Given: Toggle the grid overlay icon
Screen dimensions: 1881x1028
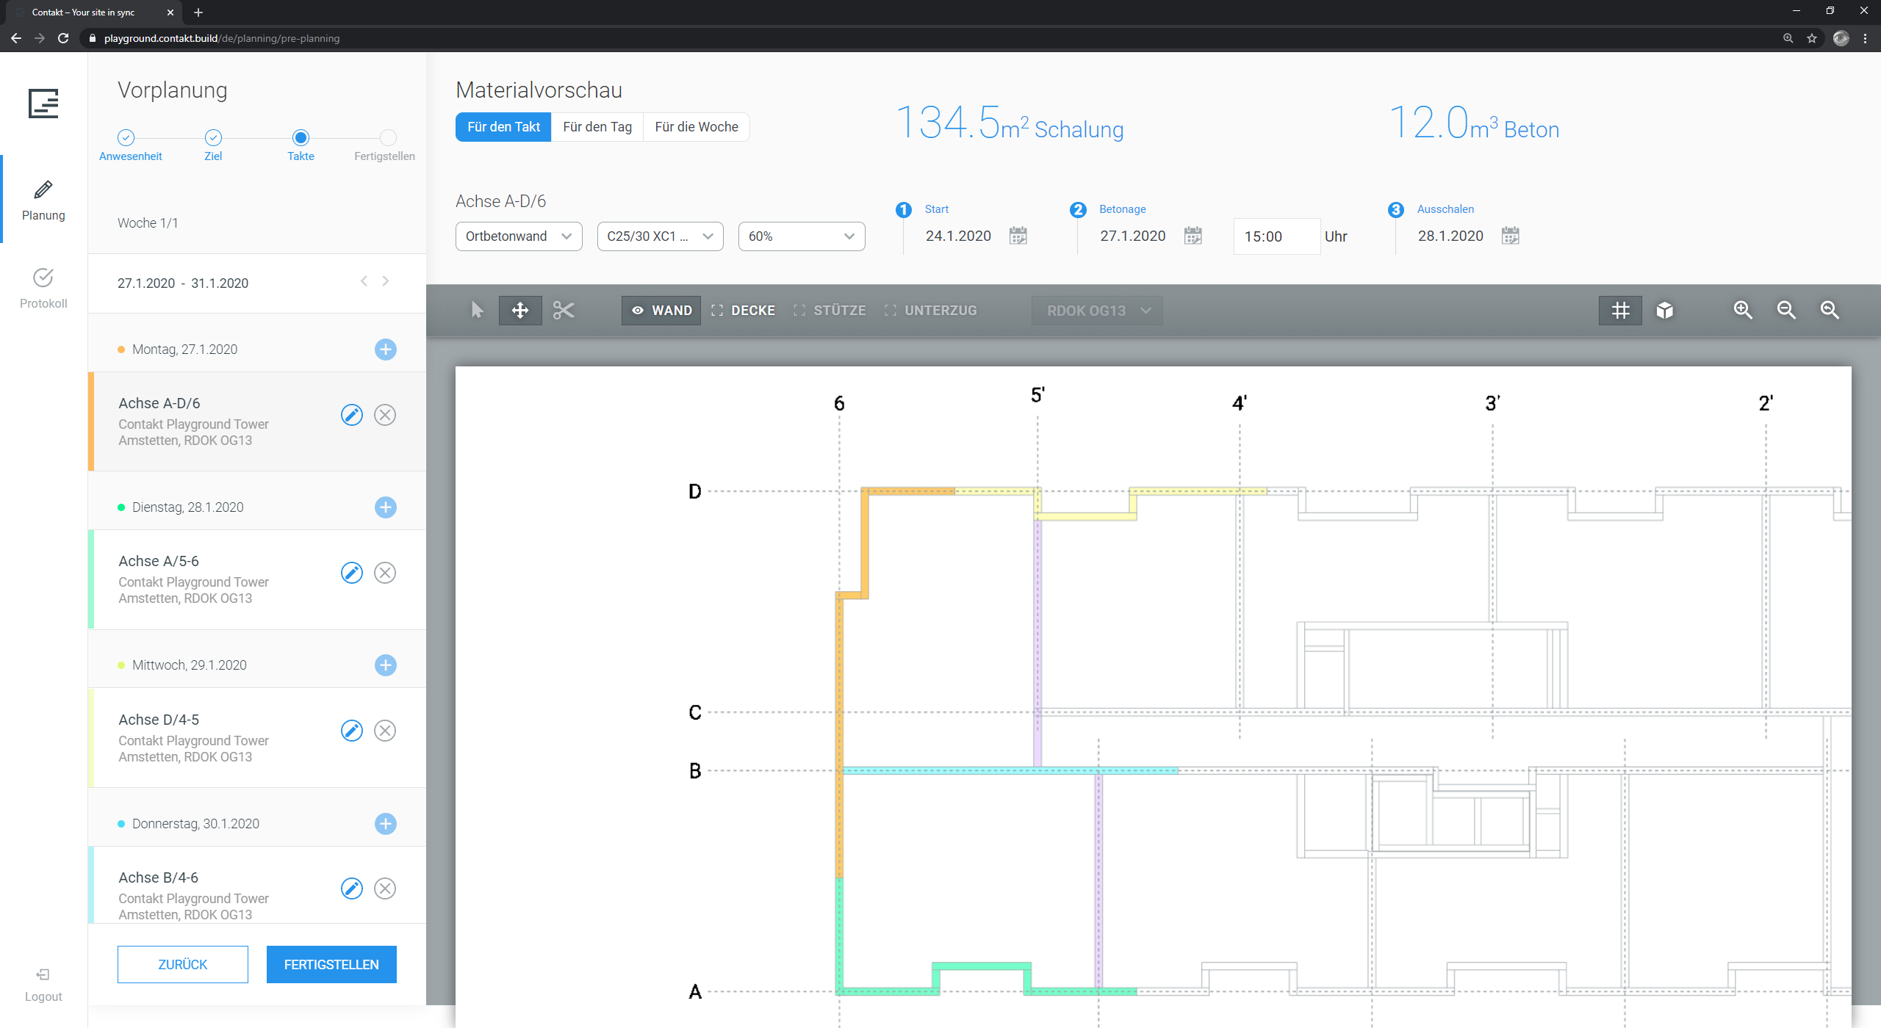Looking at the screenshot, I should (1620, 310).
